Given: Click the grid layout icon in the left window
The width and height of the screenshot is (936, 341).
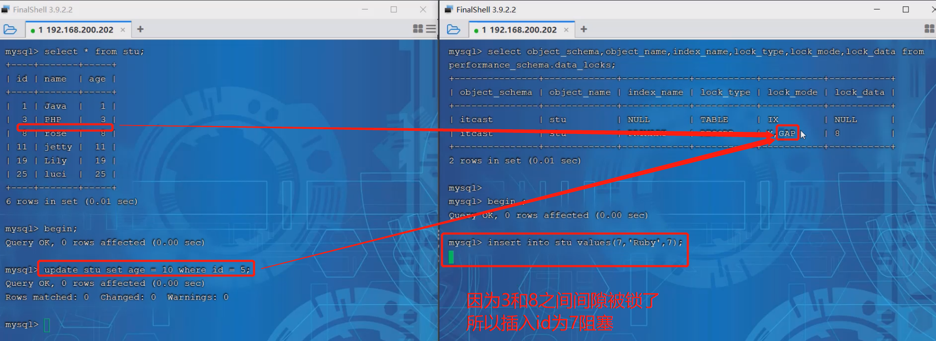Looking at the screenshot, I should coord(418,29).
